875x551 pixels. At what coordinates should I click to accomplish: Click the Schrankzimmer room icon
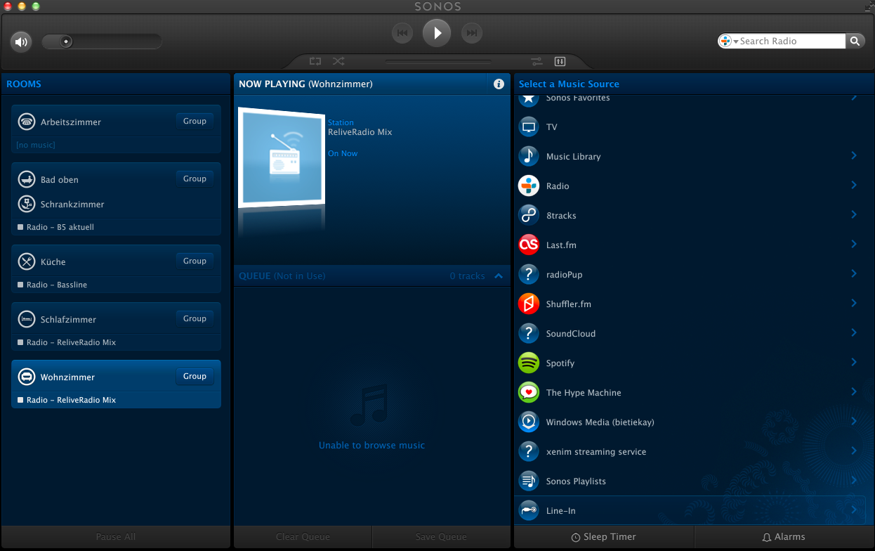(x=27, y=204)
